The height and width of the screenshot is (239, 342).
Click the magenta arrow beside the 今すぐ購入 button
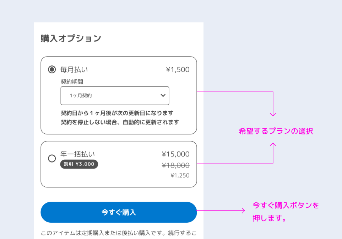(x=221, y=211)
